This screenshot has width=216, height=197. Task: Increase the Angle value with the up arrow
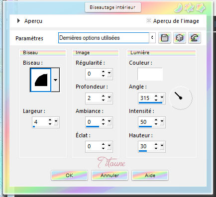click(156, 96)
